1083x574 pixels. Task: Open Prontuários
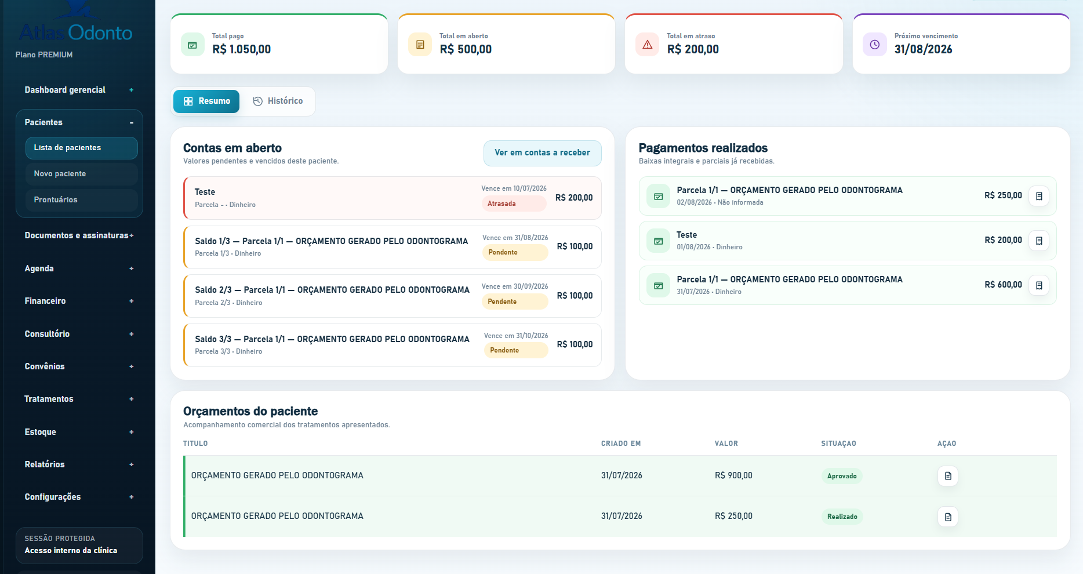pyautogui.click(x=82, y=200)
